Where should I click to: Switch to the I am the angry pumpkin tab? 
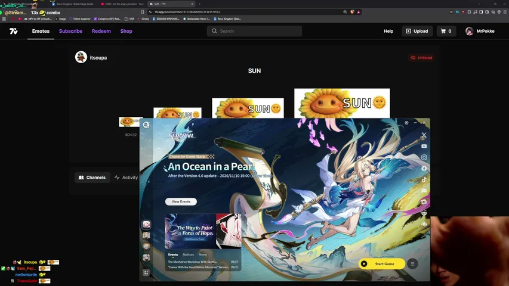122,4
